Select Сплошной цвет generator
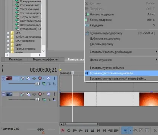 pos(30,5)
